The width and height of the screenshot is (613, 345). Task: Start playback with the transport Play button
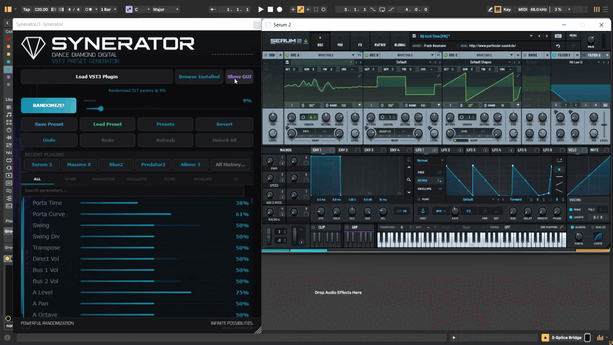pos(261,9)
